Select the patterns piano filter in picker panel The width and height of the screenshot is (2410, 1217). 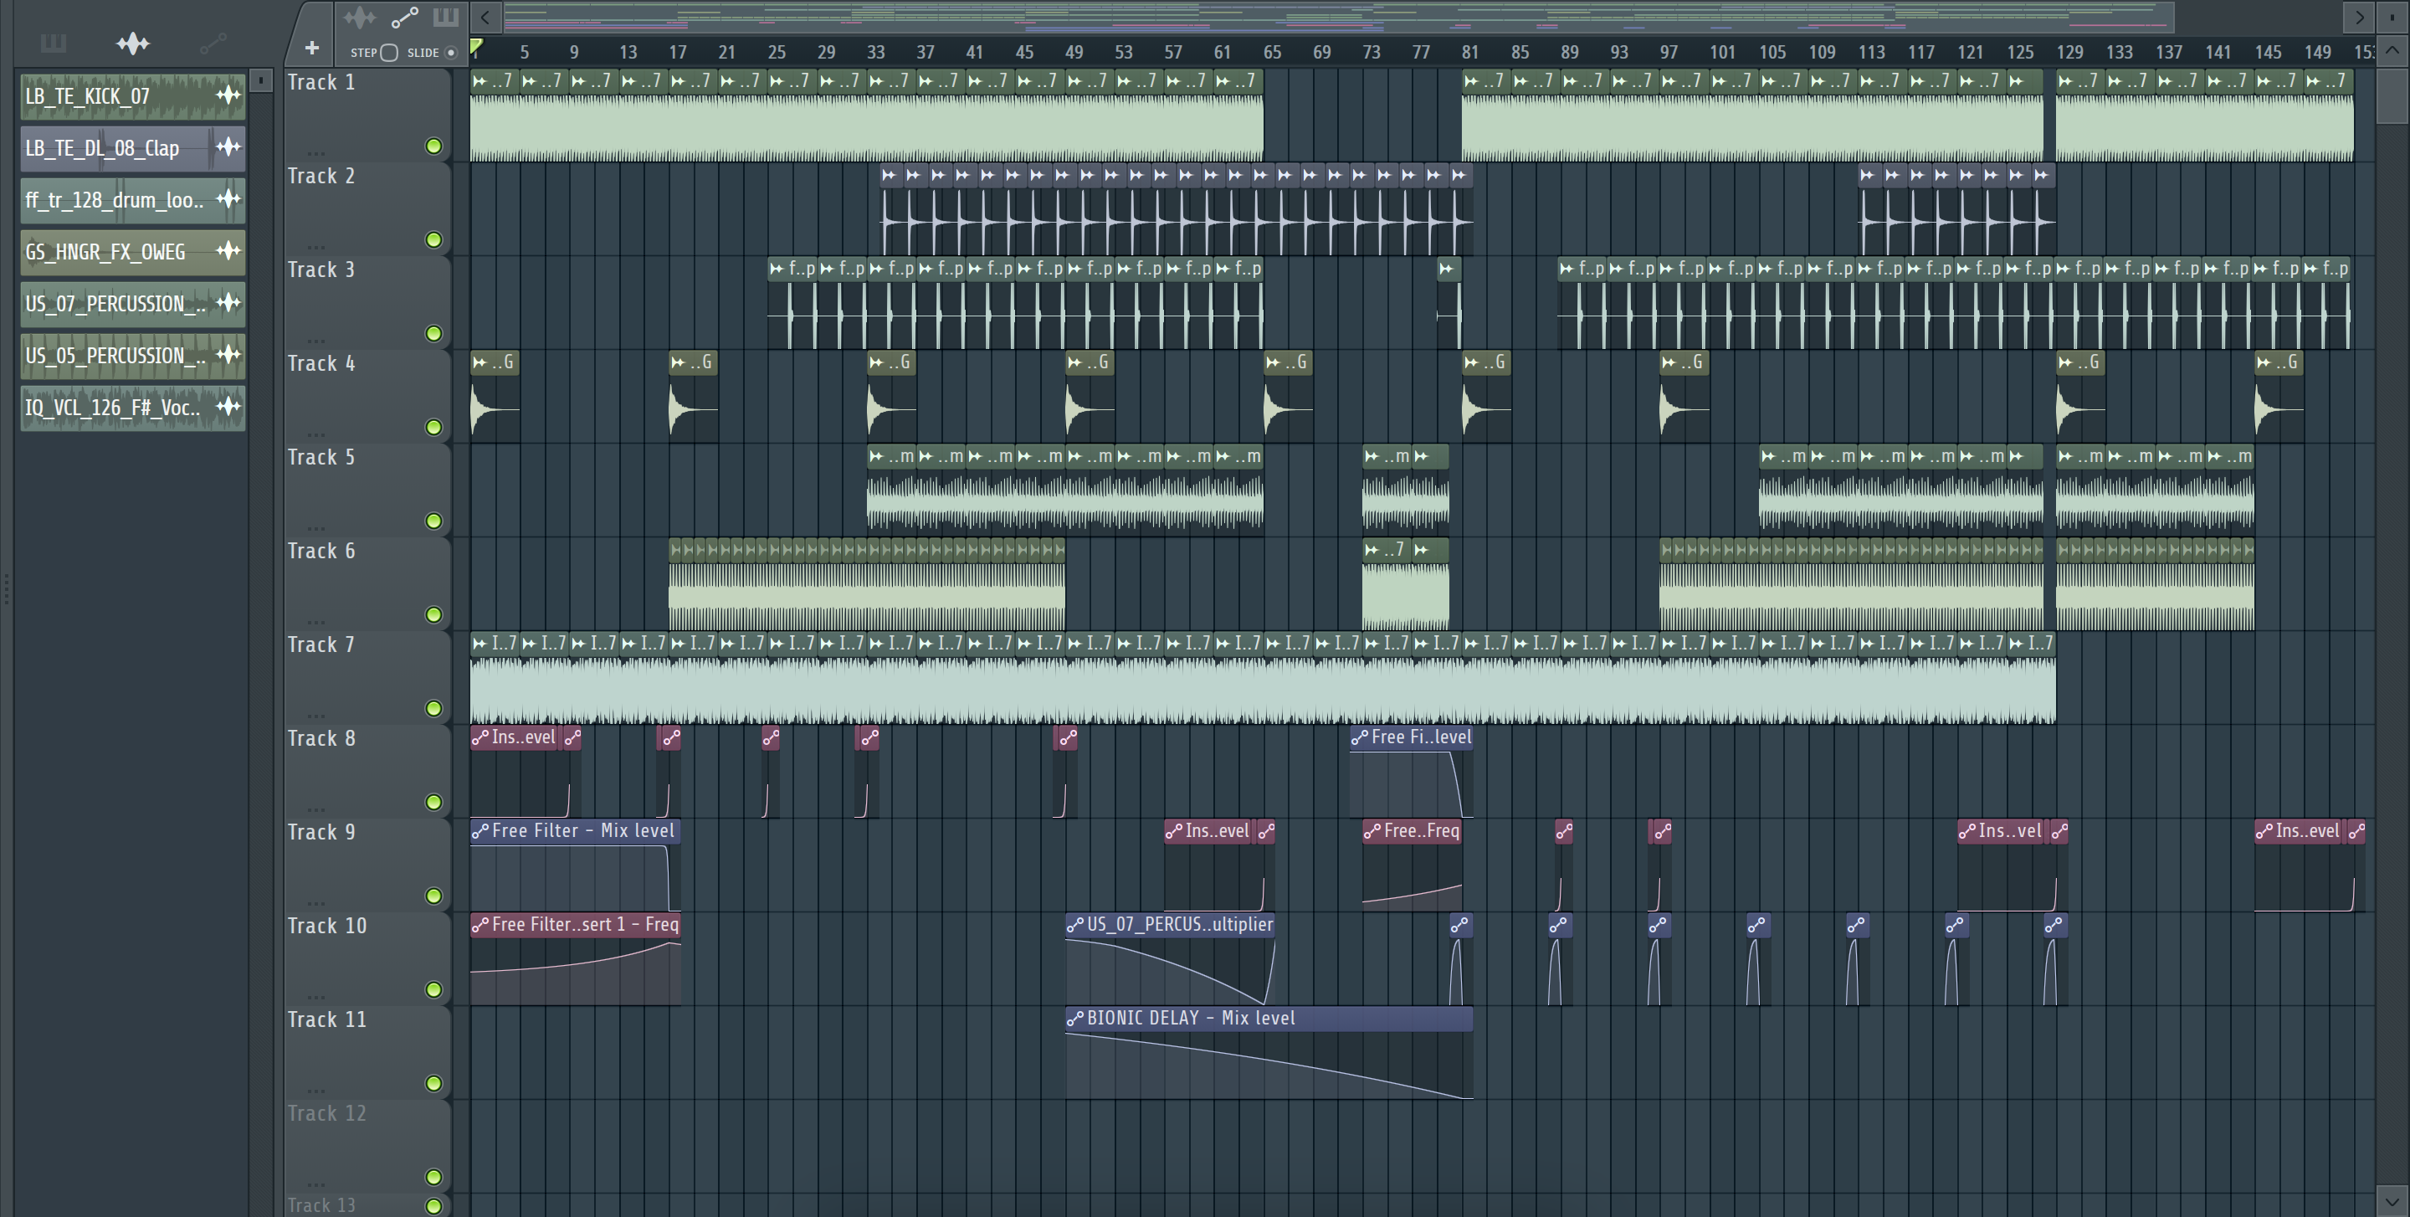tap(54, 43)
